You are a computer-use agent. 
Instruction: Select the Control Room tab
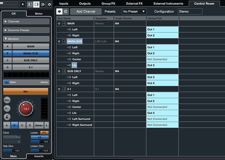point(204,4)
